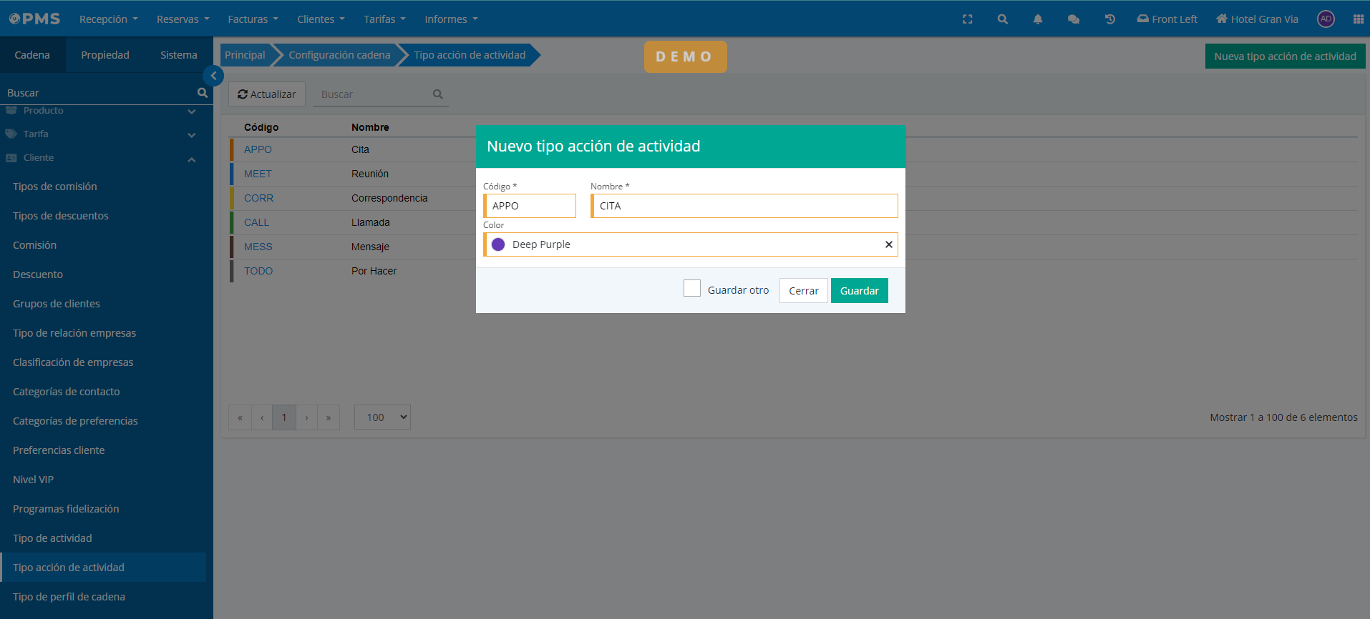Switch to the Propiedad tab
Image resolution: width=1370 pixels, height=619 pixels.
click(105, 55)
